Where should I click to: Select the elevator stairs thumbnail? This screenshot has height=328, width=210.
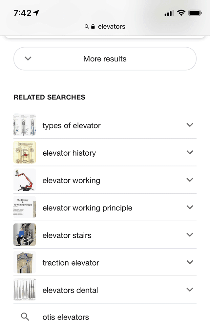coord(25,235)
